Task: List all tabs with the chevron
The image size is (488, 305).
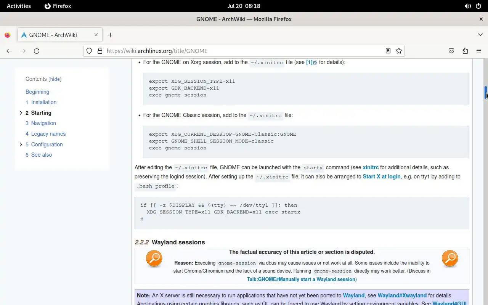Action: [480, 35]
